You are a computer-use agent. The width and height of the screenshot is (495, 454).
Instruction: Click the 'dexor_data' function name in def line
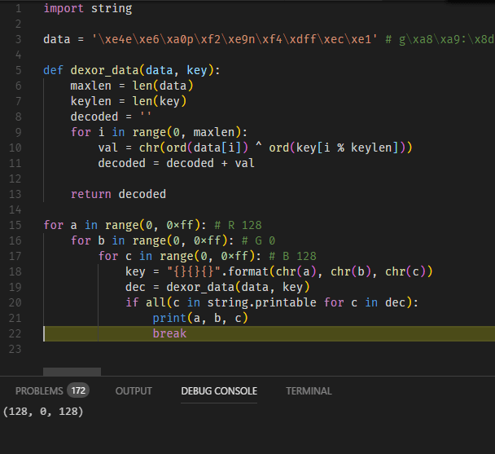coord(104,70)
